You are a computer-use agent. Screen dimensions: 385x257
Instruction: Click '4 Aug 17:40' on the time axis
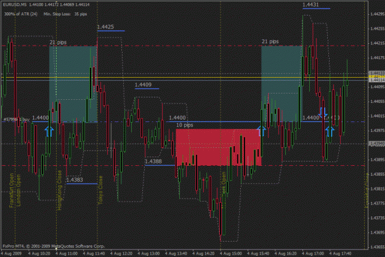(x=341, y=253)
